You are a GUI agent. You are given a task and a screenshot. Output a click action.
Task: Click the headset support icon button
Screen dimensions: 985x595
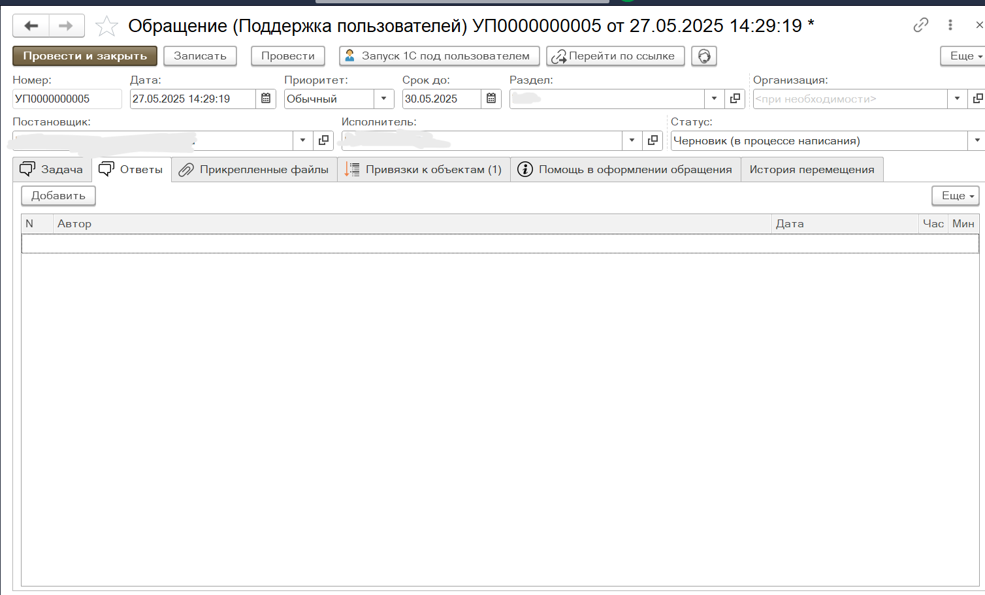tap(703, 56)
